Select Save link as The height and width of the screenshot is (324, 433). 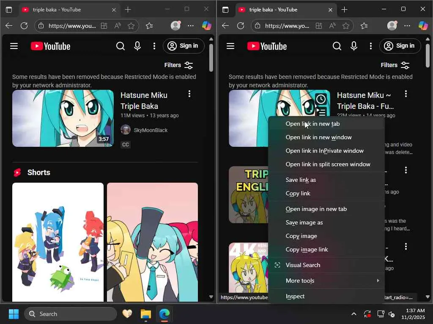[327, 180]
